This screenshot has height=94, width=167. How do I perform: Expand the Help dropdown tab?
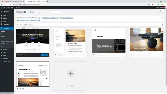click(160, 10)
